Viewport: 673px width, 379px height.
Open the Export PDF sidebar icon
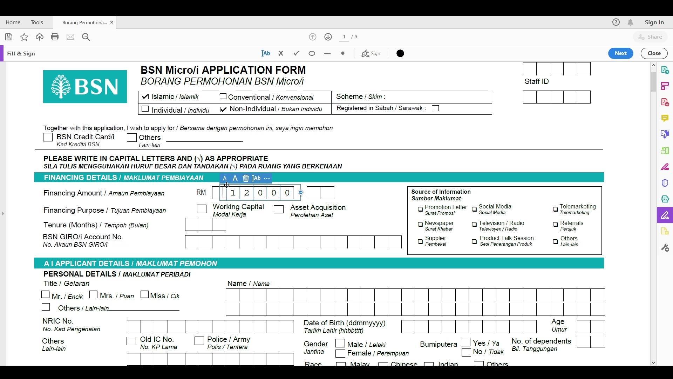[665, 70]
